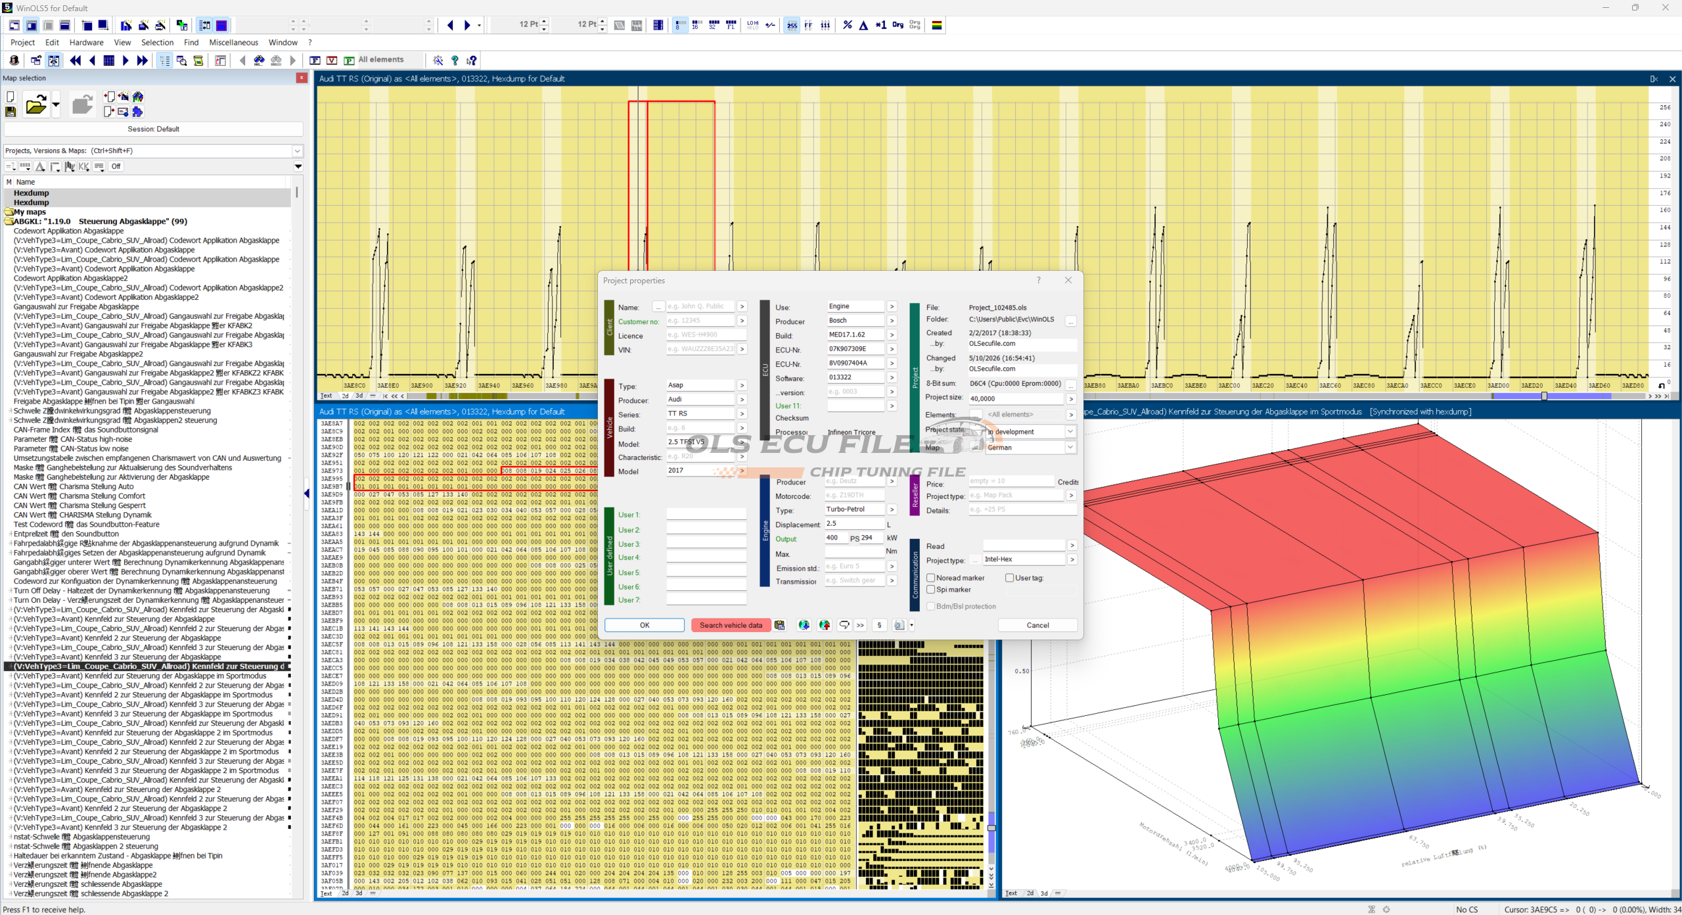1682x915 pixels.
Task: Open the Projects, Versions & Maps dropdown
Action: pyautogui.click(x=297, y=151)
